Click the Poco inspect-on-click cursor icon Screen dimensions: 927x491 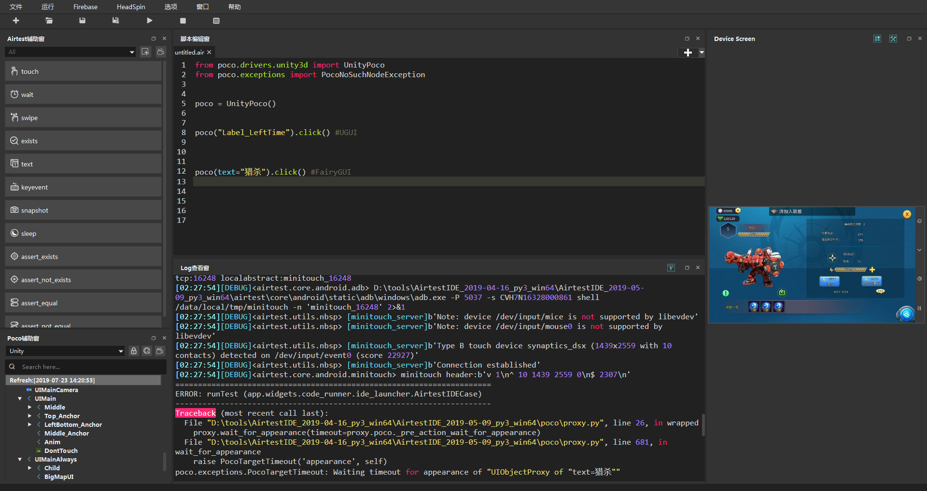point(147,351)
